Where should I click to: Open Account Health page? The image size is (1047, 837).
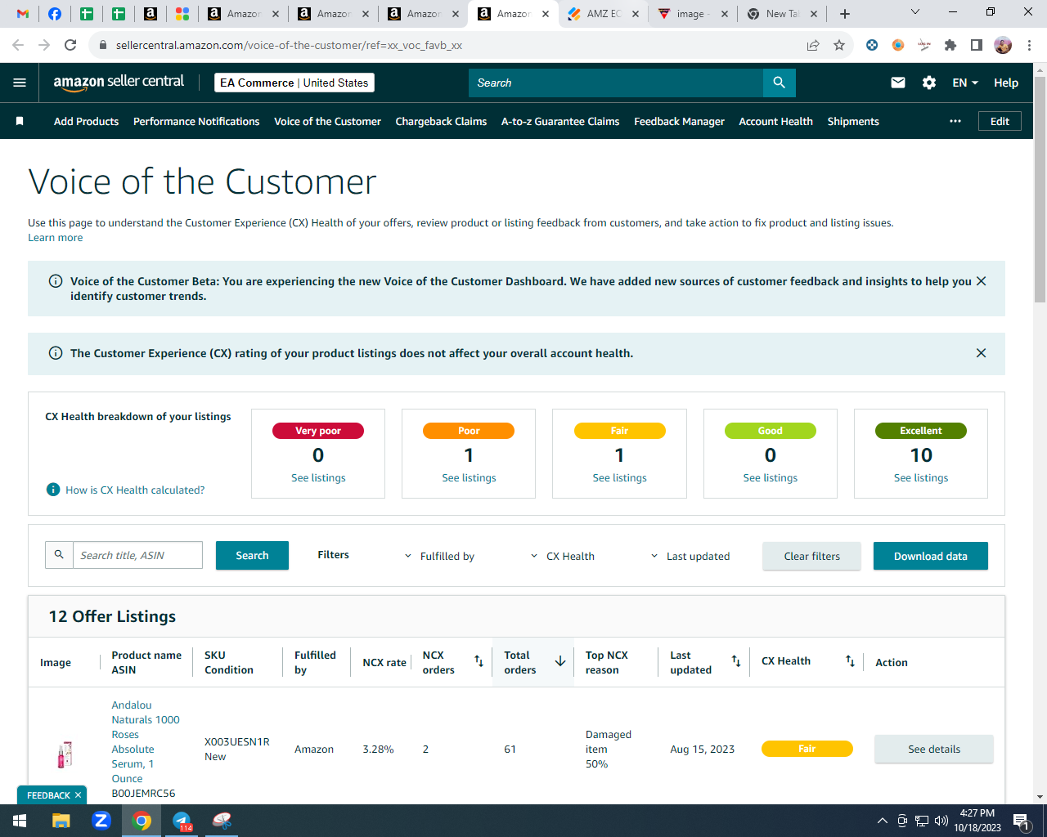tap(775, 121)
